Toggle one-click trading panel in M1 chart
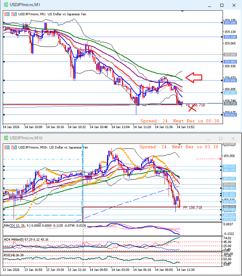Screen dimensions: 242x276 pos(7,14)
